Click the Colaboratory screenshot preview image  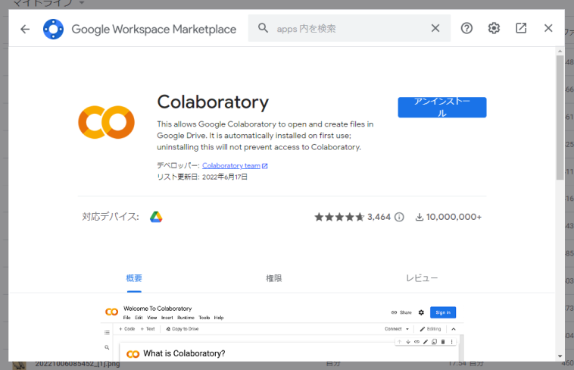point(282,332)
